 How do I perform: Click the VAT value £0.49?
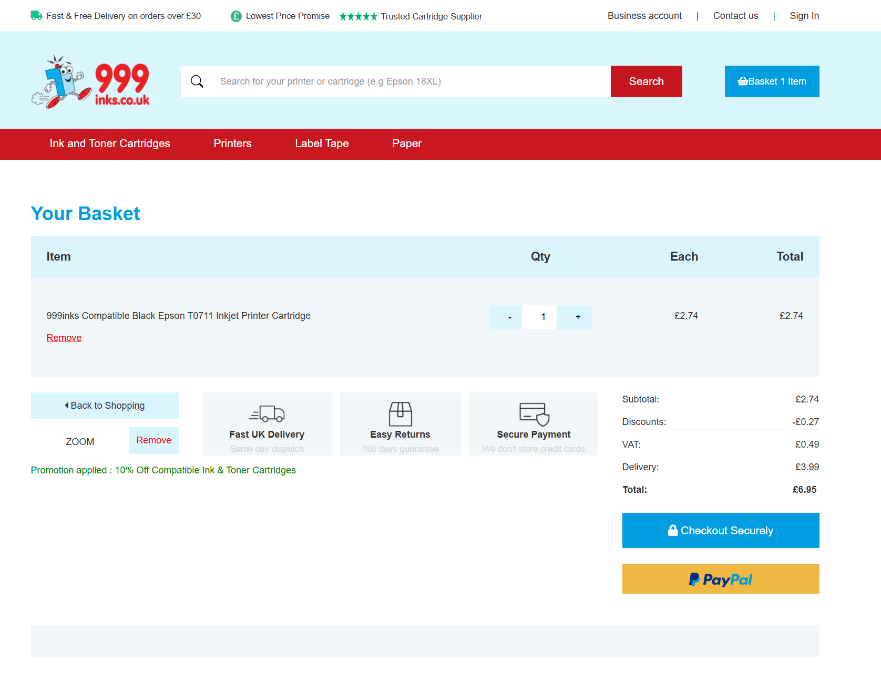tap(807, 444)
